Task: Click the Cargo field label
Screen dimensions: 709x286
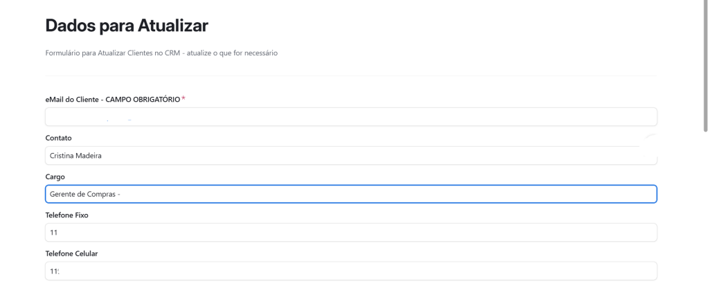Action: 55,177
